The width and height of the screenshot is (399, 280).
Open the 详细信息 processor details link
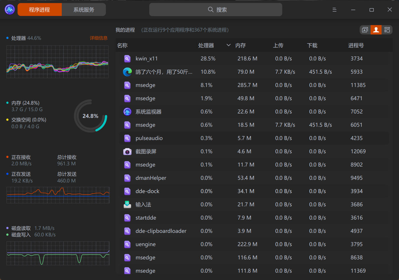98,38
